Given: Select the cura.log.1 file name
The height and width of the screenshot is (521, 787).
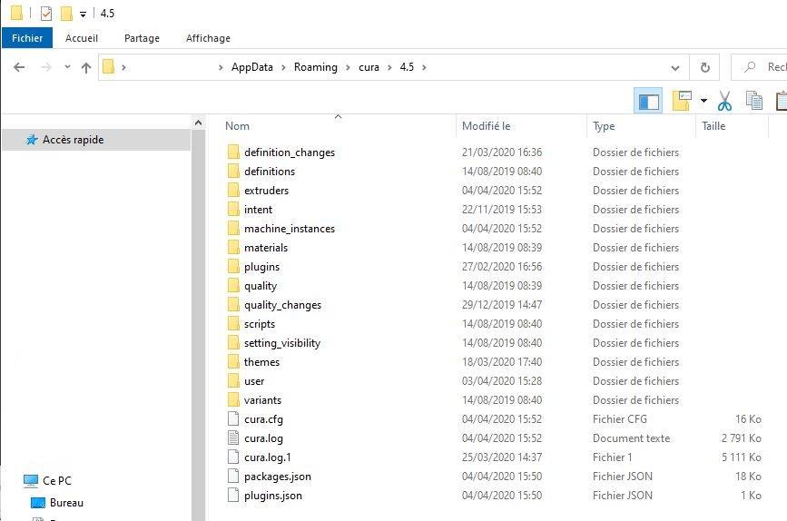Looking at the screenshot, I should (x=268, y=457).
